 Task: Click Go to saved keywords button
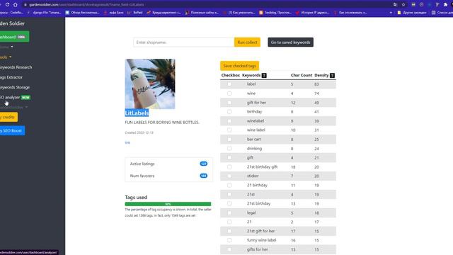coord(290,42)
